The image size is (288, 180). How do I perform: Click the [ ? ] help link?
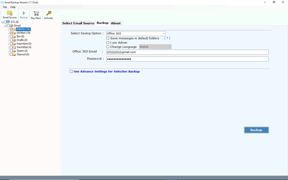(167, 38)
